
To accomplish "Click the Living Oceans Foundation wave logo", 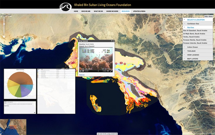I will [66, 6].
